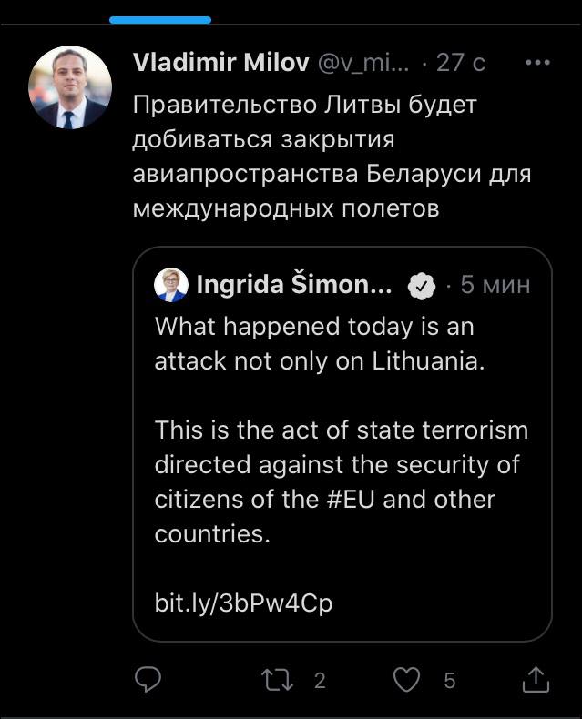Click the retweet count number 2
The image size is (582, 719).
click(x=320, y=680)
